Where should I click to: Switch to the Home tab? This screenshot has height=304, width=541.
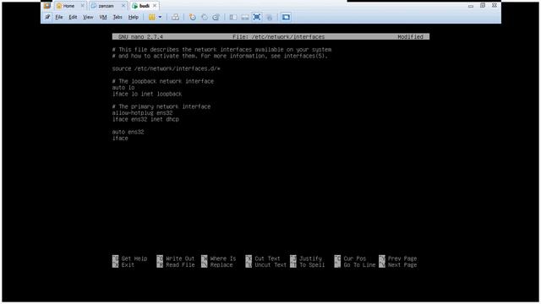pyautogui.click(x=68, y=6)
